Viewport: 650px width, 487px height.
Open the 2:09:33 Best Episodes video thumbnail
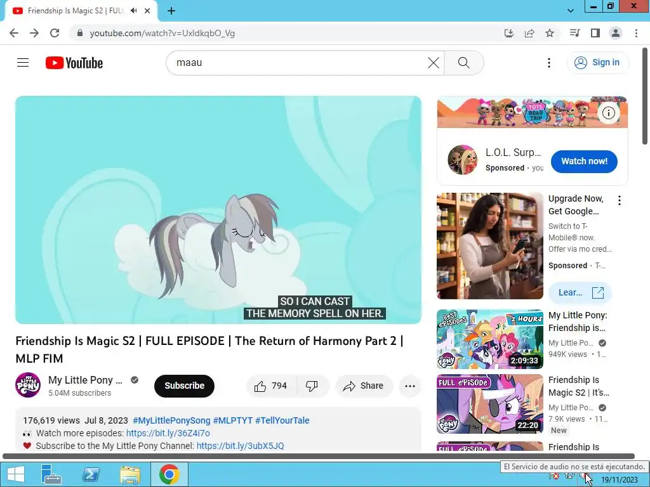pos(490,339)
